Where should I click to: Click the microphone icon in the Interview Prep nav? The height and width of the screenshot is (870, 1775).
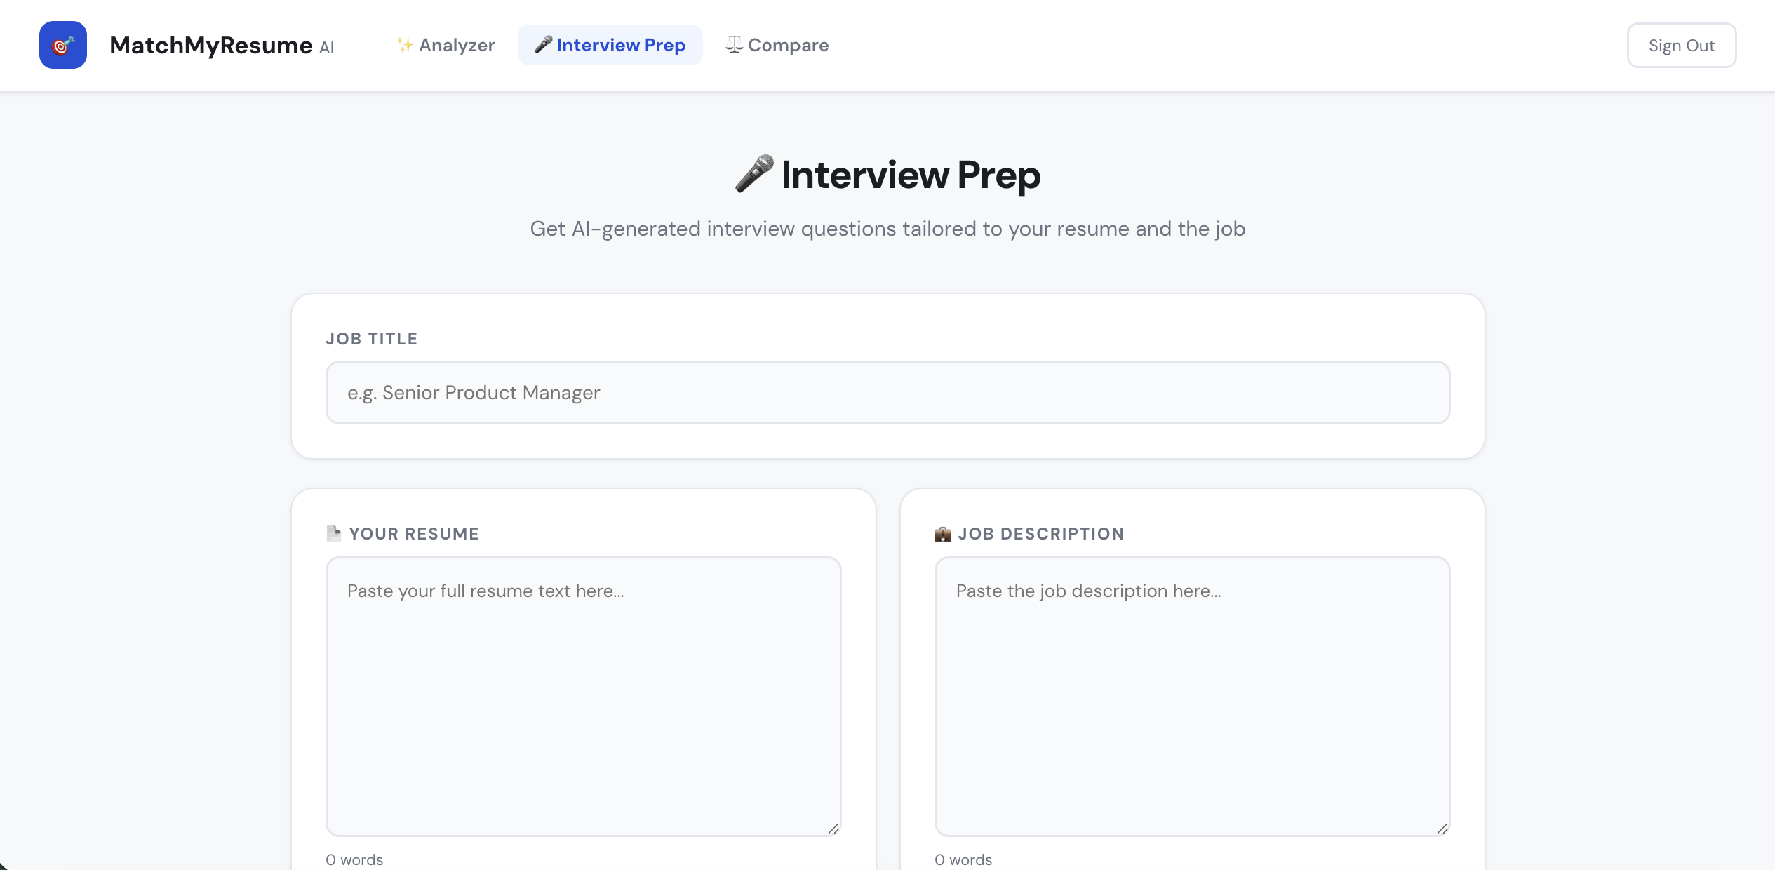click(x=543, y=44)
